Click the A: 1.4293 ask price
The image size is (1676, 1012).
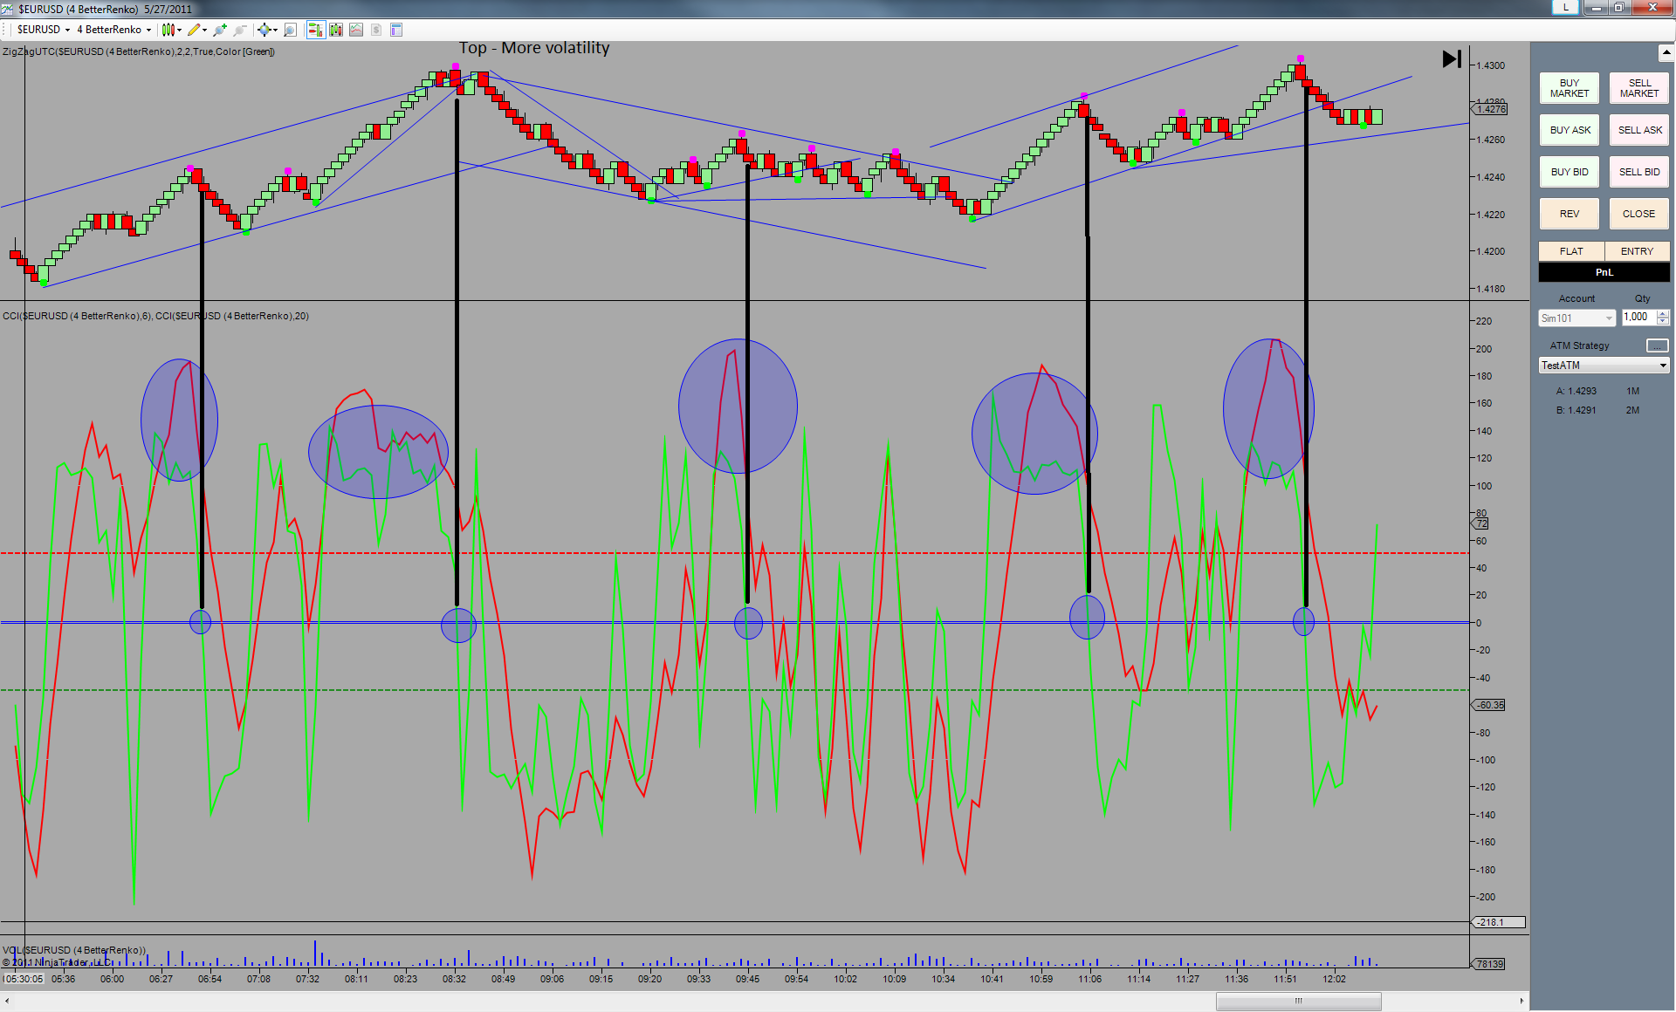click(x=1576, y=391)
